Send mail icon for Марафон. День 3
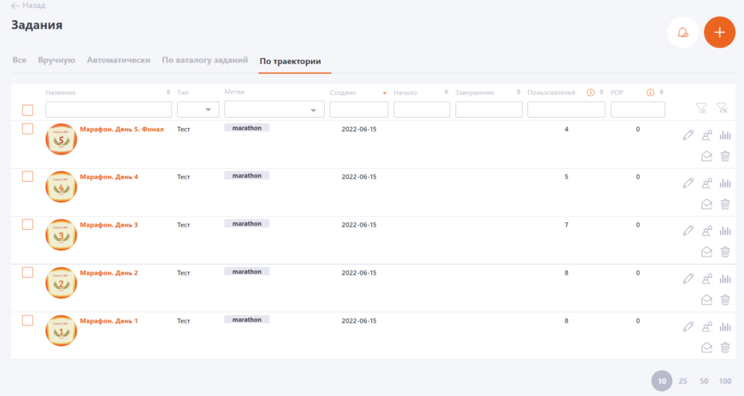744x396 pixels. 706,252
